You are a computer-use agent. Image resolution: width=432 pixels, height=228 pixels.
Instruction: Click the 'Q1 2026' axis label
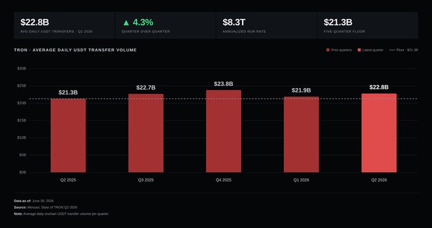(x=301, y=180)
